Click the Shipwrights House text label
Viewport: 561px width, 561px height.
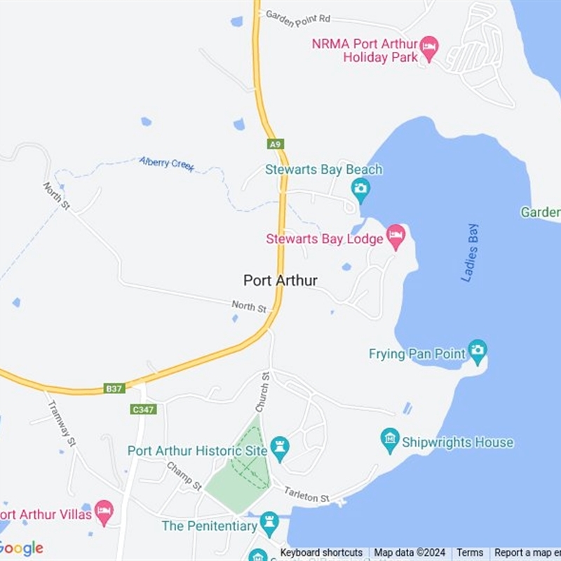point(458,442)
